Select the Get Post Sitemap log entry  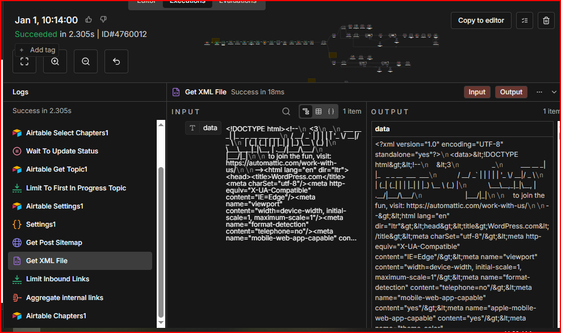[80, 243]
